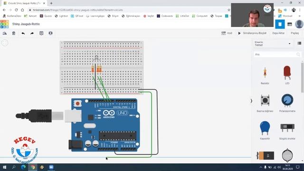Select the left resistor on breadboard

(x=93, y=69)
